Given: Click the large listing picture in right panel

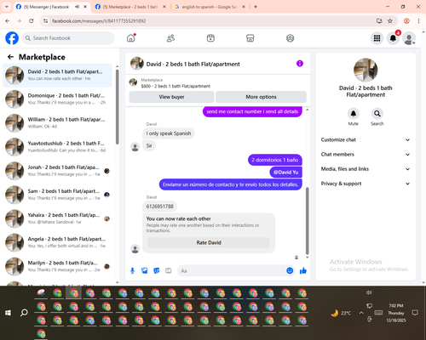Looking at the screenshot, I should 366,70.
